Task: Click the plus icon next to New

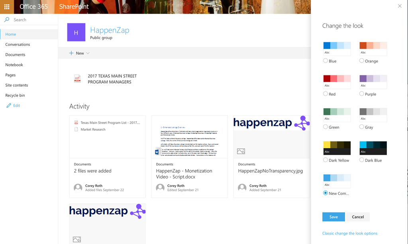Action: [x=71, y=53]
